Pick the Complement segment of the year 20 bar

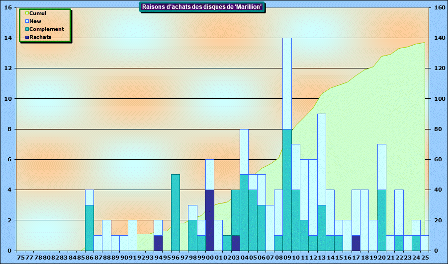(x=382, y=220)
